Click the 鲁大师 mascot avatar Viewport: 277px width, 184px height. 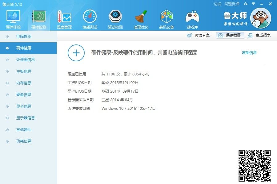point(260,18)
